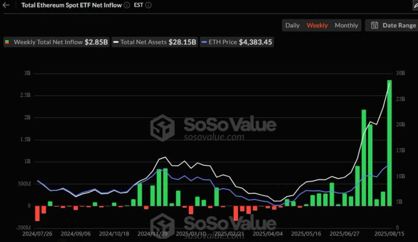This screenshot has width=418, height=242.
Task: Select the Monthly tab
Action: [x=346, y=25]
